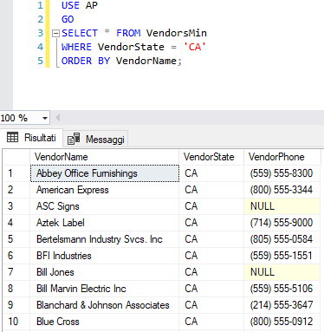Click phone '(214) 555-3647'
Viewport: 324px width, 332px height.
click(282, 305)
